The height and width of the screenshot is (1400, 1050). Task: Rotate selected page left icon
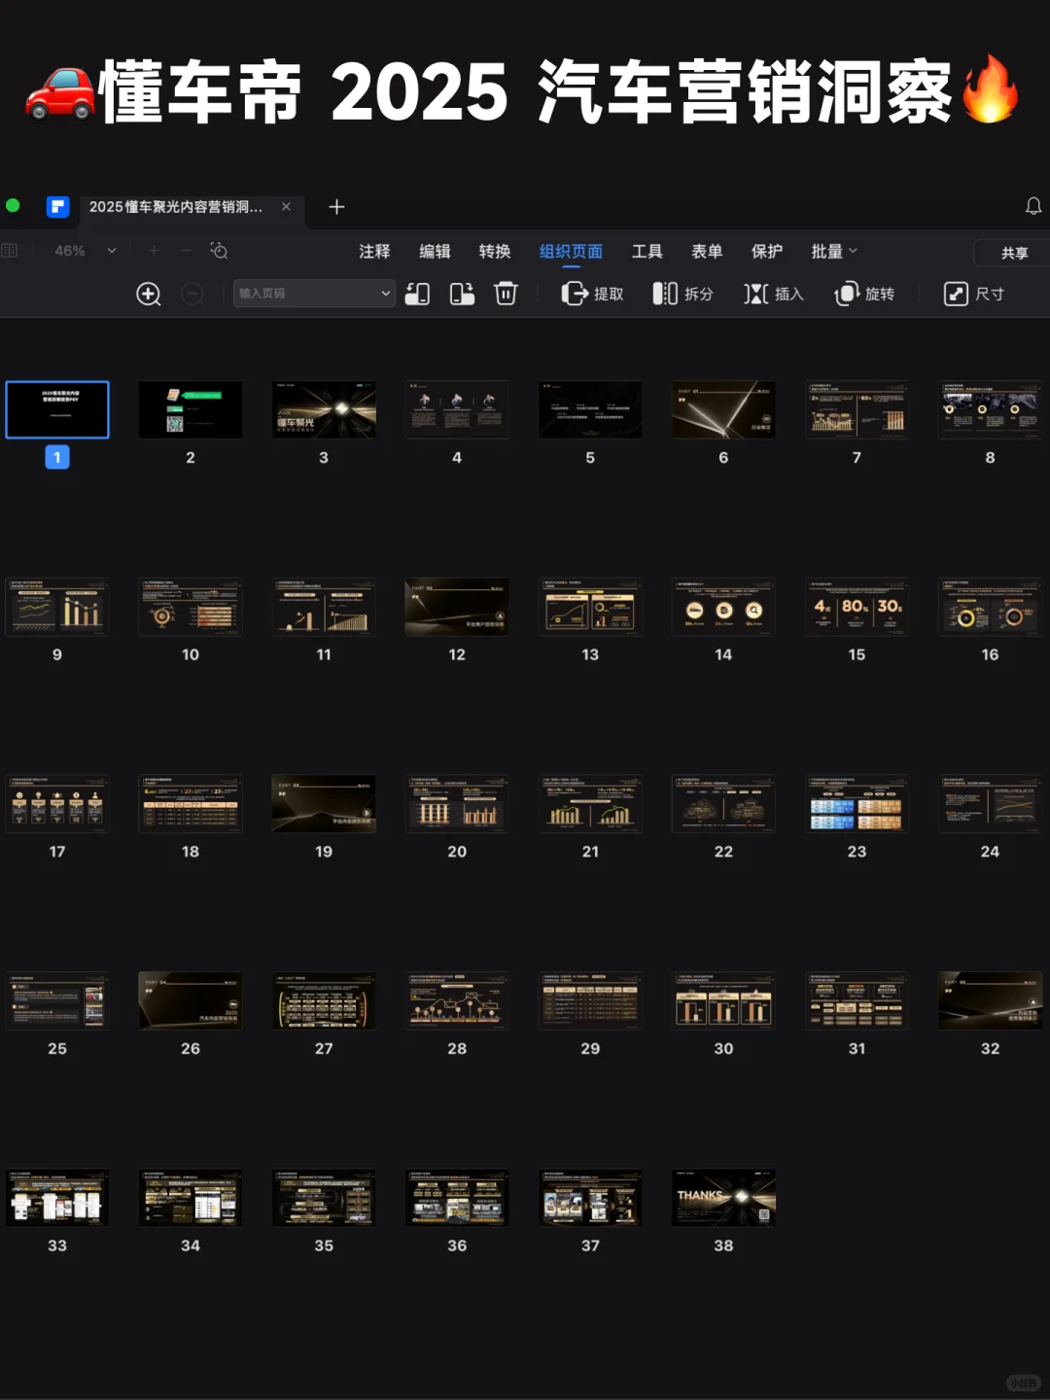pos(418,294)
